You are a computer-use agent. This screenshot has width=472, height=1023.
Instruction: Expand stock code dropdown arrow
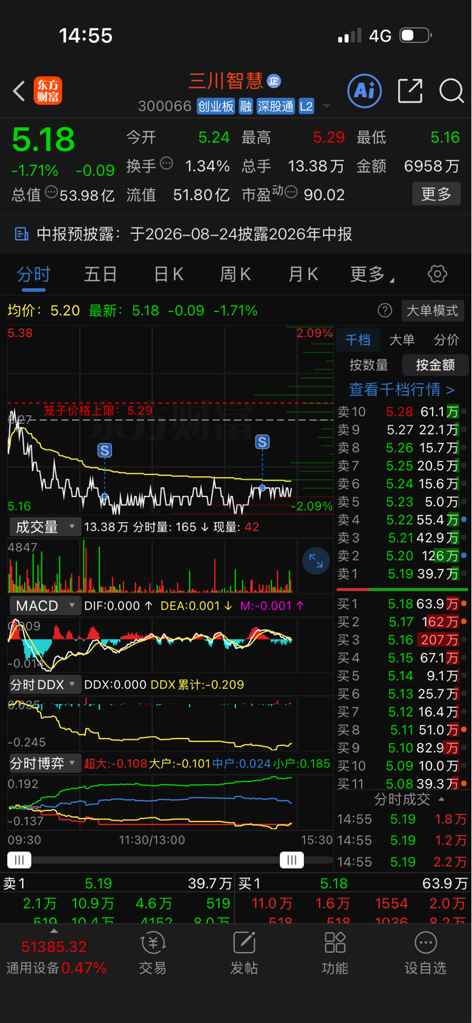[327, 106]
